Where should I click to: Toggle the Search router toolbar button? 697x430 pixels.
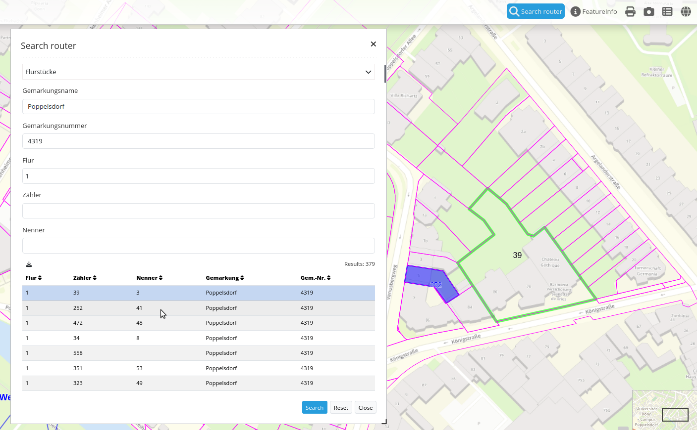click(x=536, y=11)
